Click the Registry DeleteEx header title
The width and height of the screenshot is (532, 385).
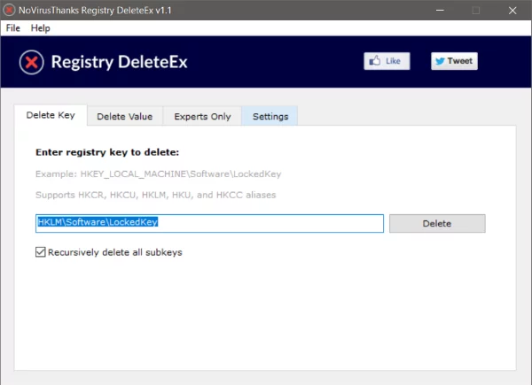coord(119,62)
